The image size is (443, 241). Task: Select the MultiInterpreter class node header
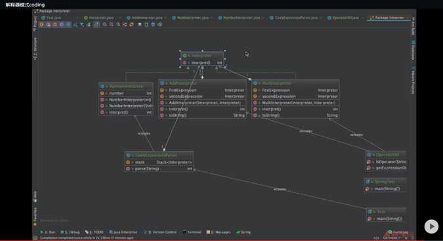pos(295,83)
